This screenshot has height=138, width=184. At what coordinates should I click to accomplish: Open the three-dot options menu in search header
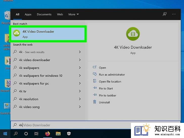tap(174, 14)
